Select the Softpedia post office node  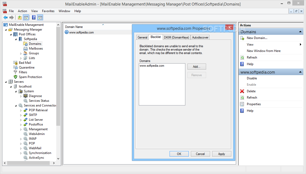pos(30,39)
